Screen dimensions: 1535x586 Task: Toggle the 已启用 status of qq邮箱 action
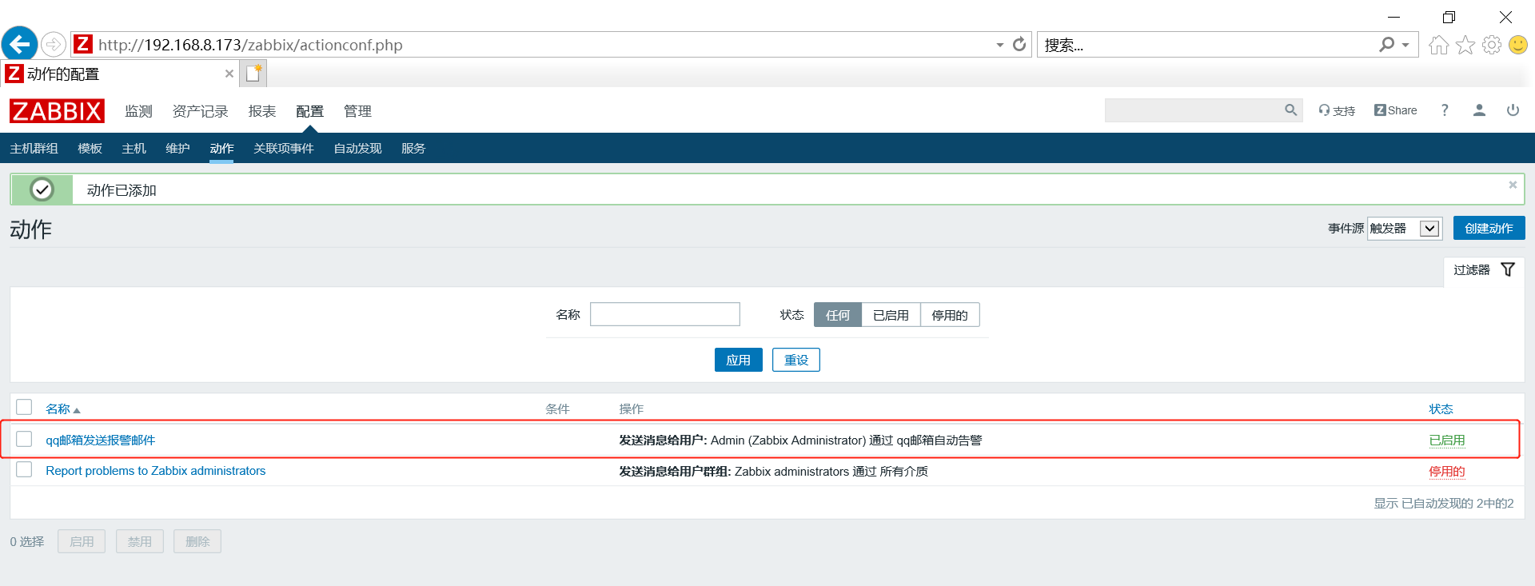coord(1446,440)
